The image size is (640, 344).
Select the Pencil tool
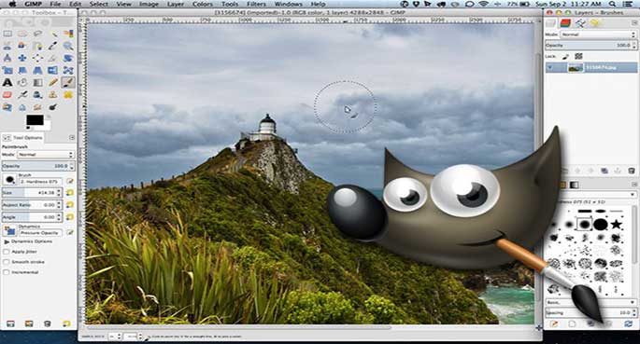pyautogui.click(x=52, y=83)
